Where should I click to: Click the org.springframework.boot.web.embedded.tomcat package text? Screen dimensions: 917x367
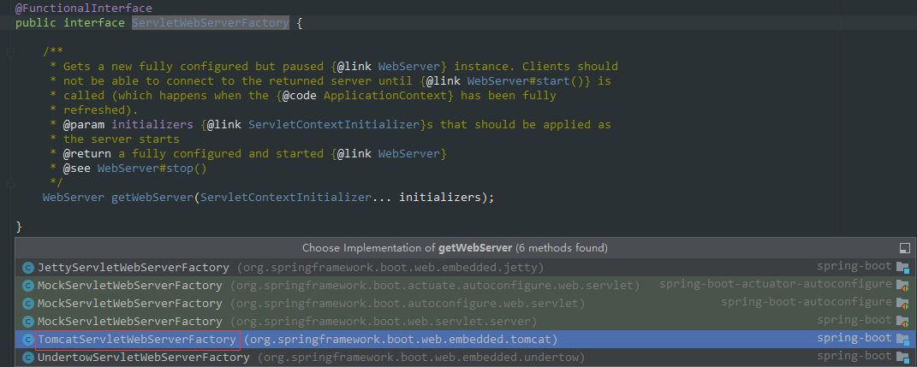coord(401,339)
